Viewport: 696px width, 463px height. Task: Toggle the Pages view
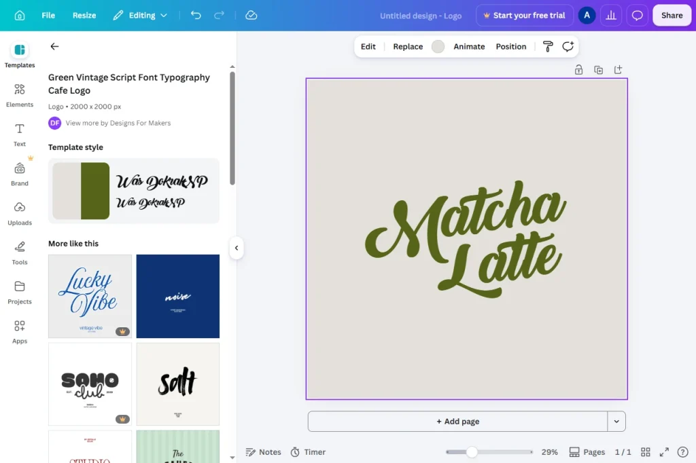(x=587, y=452)
